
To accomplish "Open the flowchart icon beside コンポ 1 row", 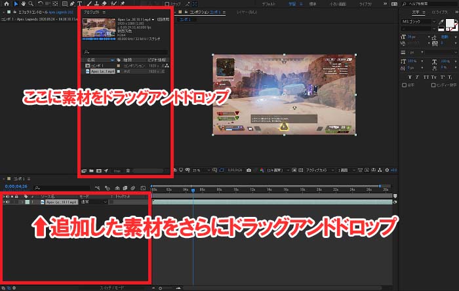I will click(x=167, y=66).
